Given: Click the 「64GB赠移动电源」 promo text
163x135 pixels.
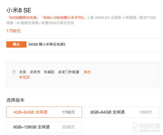Looking at the screenshot, I should [23, 18].
